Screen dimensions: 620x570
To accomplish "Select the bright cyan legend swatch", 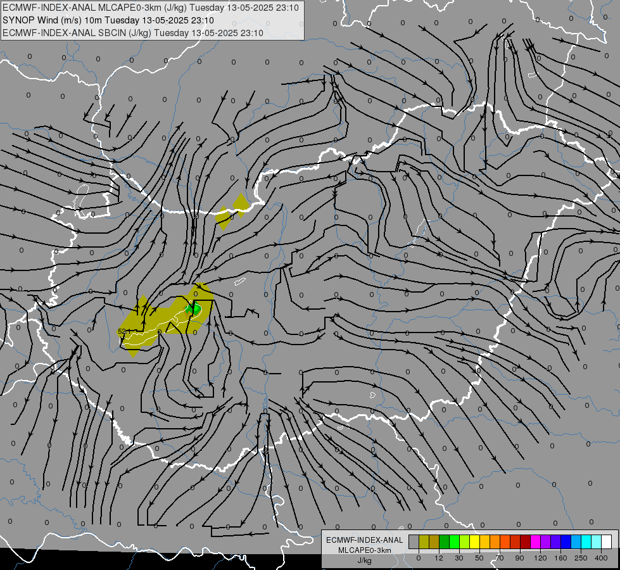I will point(586,541).
